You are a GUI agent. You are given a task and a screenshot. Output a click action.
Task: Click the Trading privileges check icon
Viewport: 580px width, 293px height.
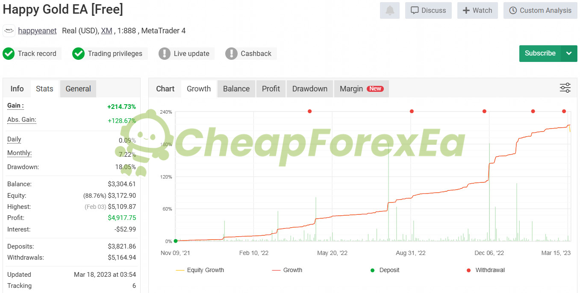[x=78, y=54]
